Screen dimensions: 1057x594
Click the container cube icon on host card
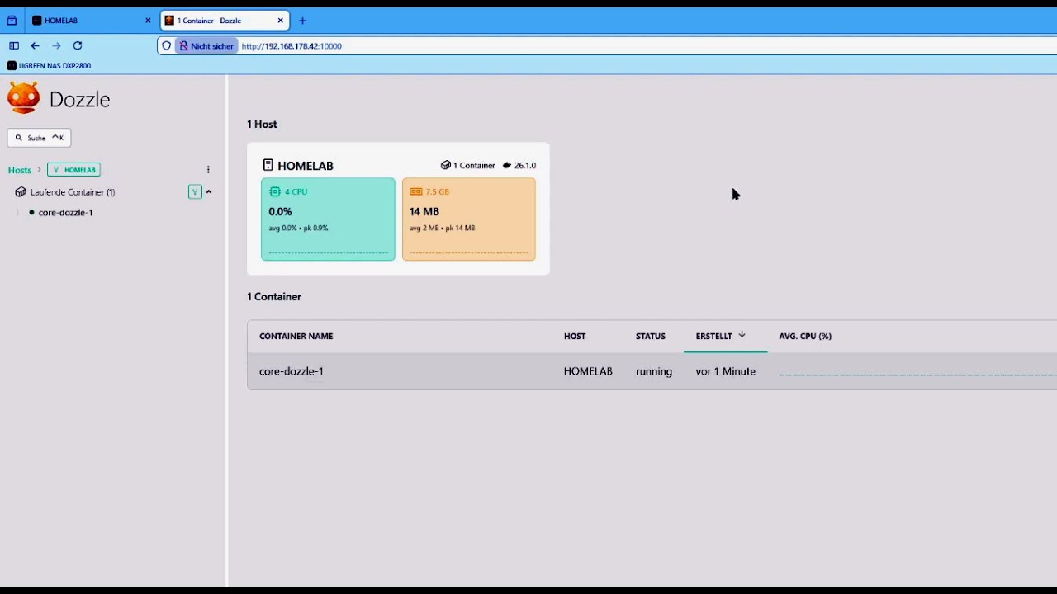(446, 166)
